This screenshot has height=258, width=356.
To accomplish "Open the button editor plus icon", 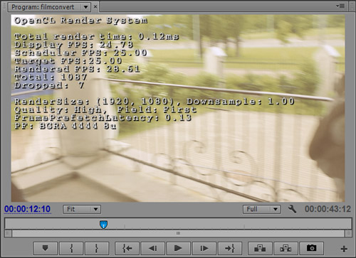I will (344, 249).
